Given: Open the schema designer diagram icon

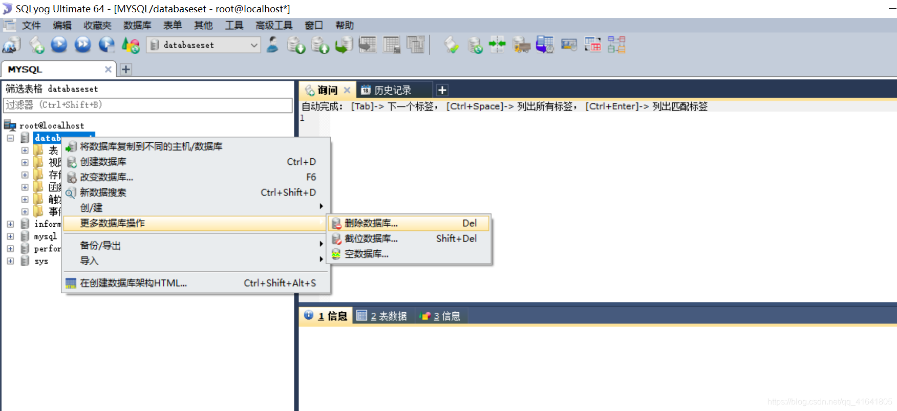Looking at the screenshot, I should pos(616,45).
